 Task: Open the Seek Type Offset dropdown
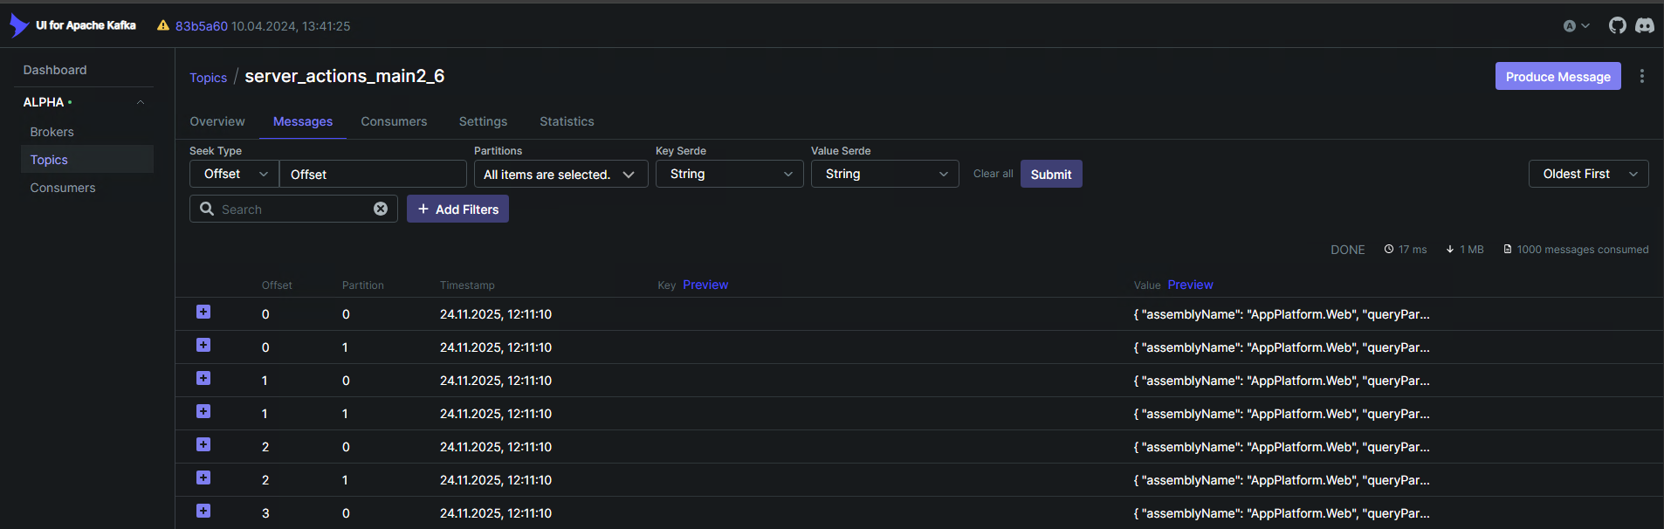click(x=234, y=174)
